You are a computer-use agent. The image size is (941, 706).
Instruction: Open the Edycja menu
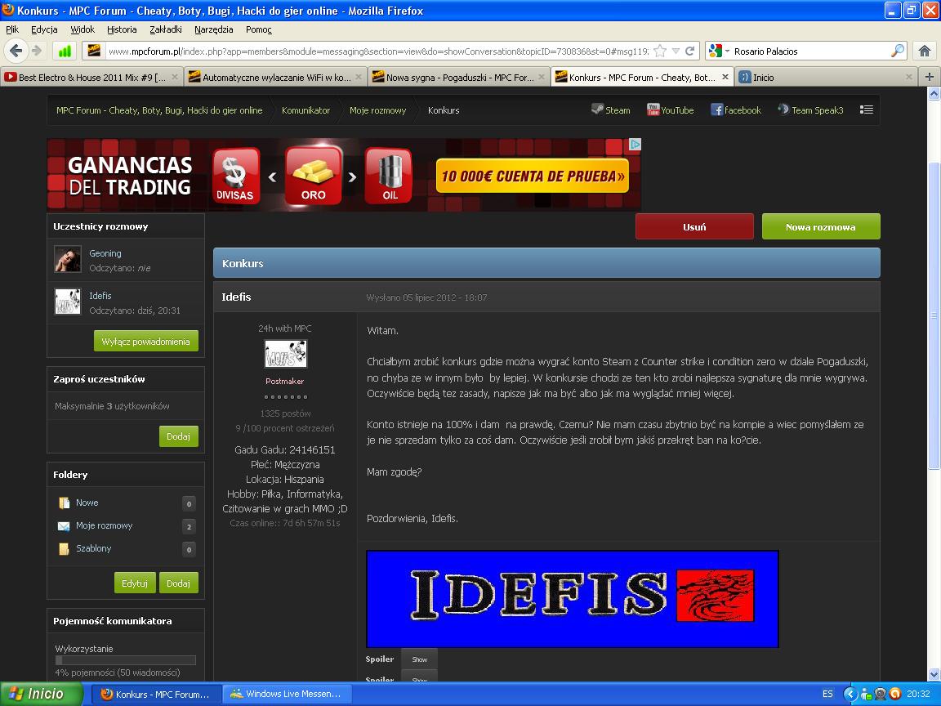(44, 29)
